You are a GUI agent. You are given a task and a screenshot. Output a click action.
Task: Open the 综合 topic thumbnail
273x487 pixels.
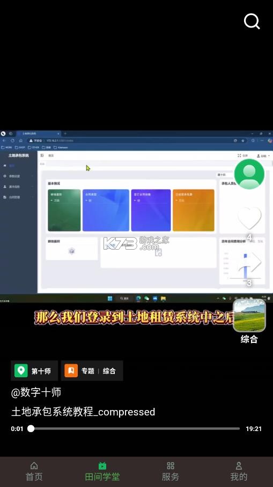tap(249, 315)
